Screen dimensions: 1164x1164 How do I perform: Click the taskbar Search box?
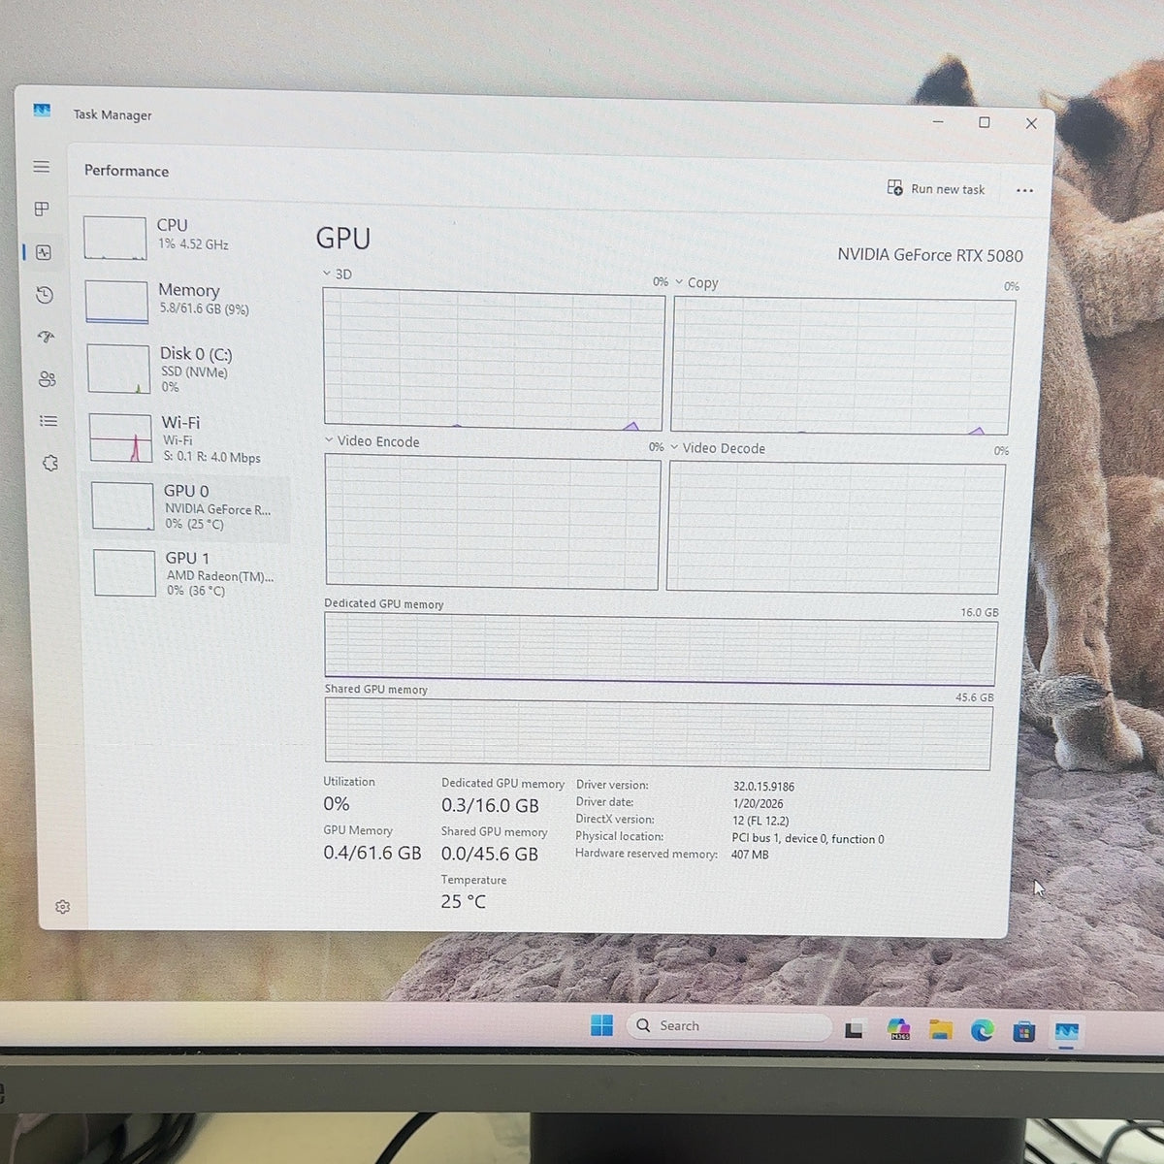click(x=728, y=1026)
